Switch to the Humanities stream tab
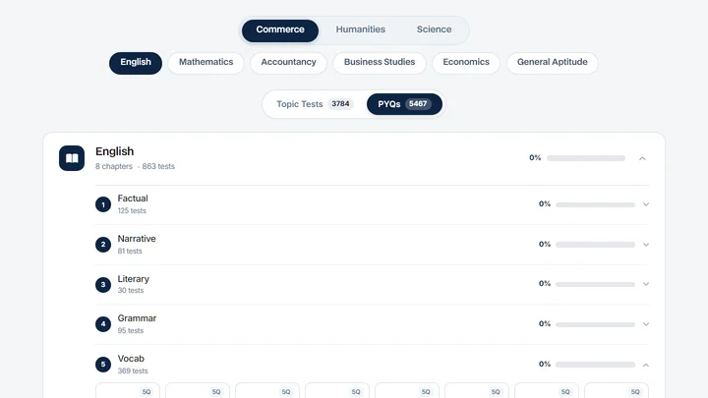Screen dimensions: 708x398 (360, 29)
